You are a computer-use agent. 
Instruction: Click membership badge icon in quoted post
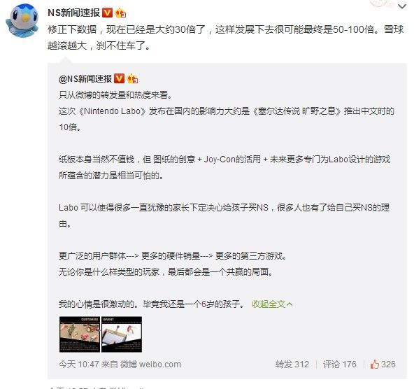click(x=132, y=78)
